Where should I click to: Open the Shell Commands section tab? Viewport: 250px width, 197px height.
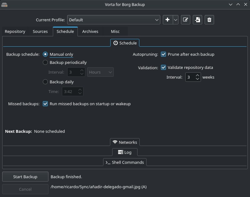tap(125, 162)
